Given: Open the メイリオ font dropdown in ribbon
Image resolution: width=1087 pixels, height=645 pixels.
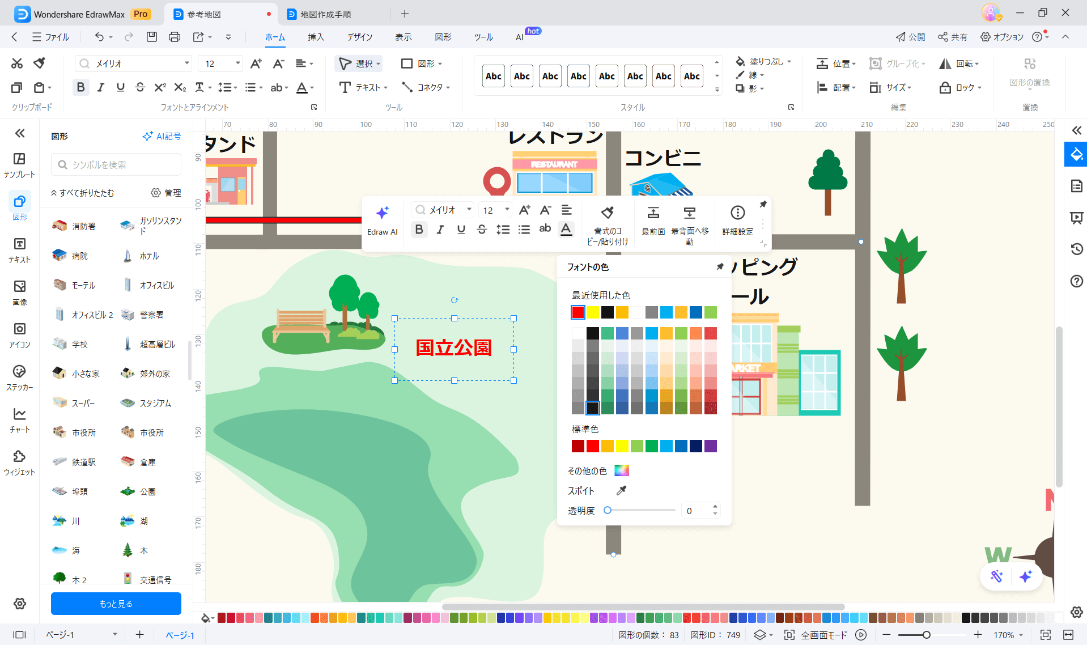Looking at the screenshot, I should (x=186, y=63).
